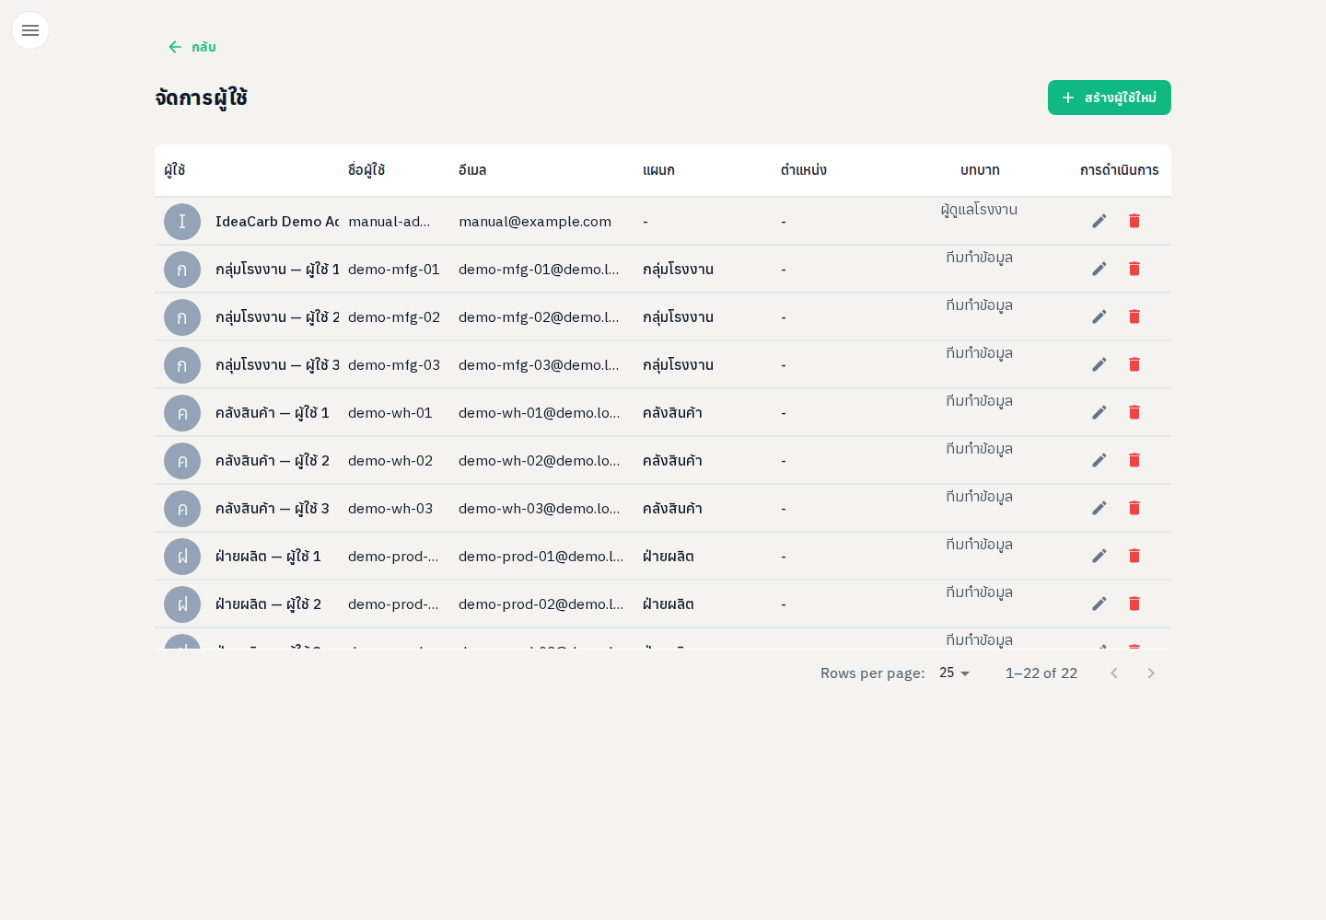Select the email manual@example.com

tap(535, 222)
